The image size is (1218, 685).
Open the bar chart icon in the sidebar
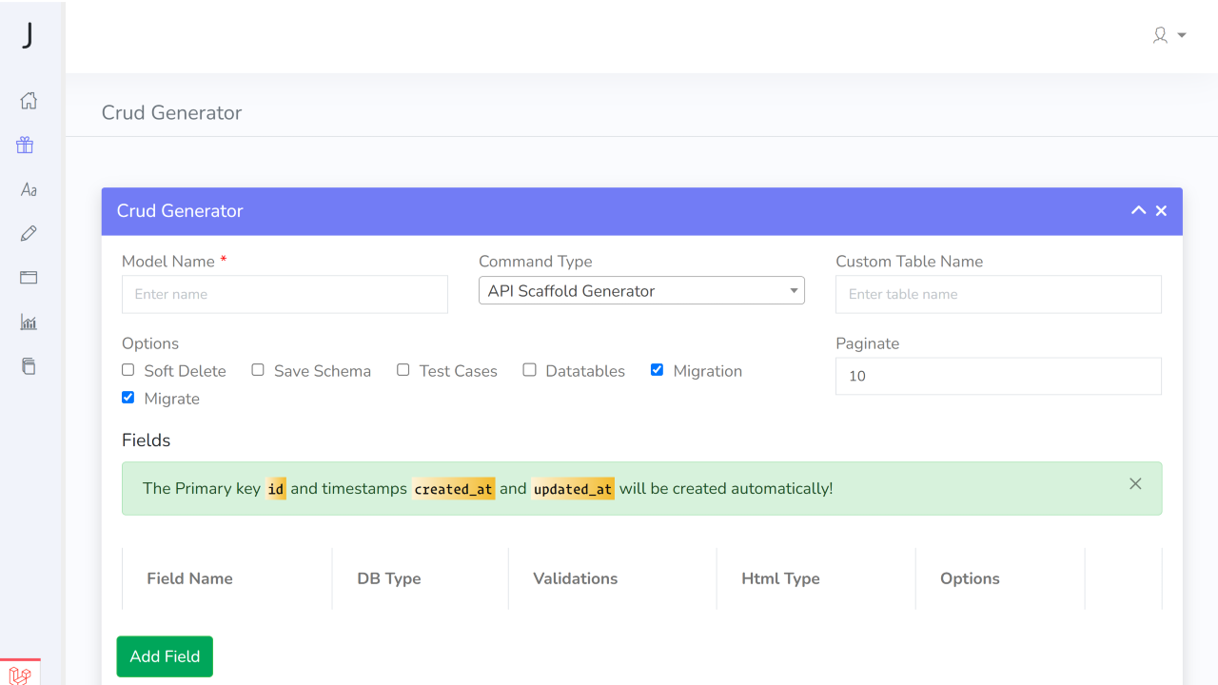(29, 322)
